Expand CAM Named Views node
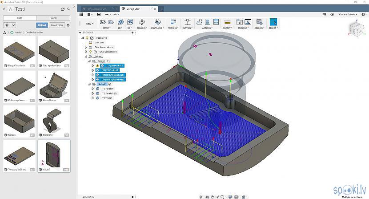This screenshot has height=199, width=369. pyautogui.click(x=86, y=47)
